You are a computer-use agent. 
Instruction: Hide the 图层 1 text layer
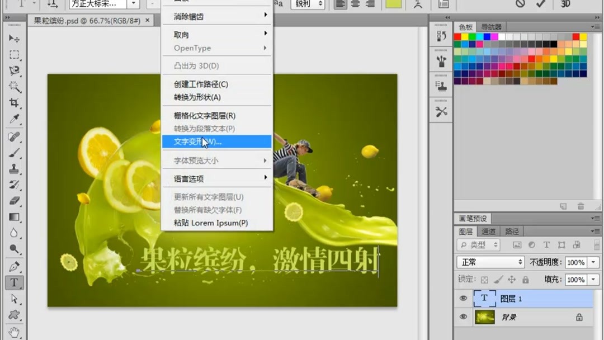coord(463,298)
